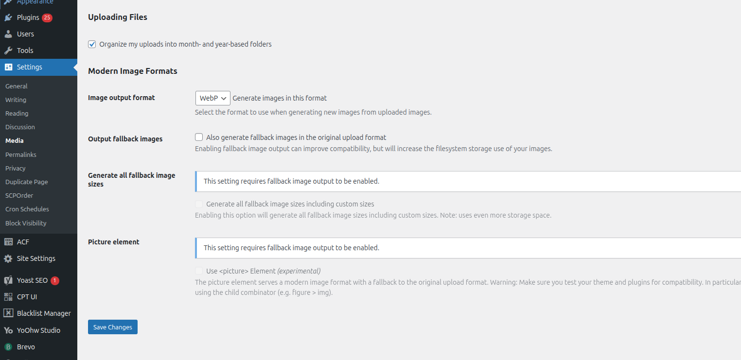Click the Settings sliders icon
The image size is (741, 360).
click(8, 67)
